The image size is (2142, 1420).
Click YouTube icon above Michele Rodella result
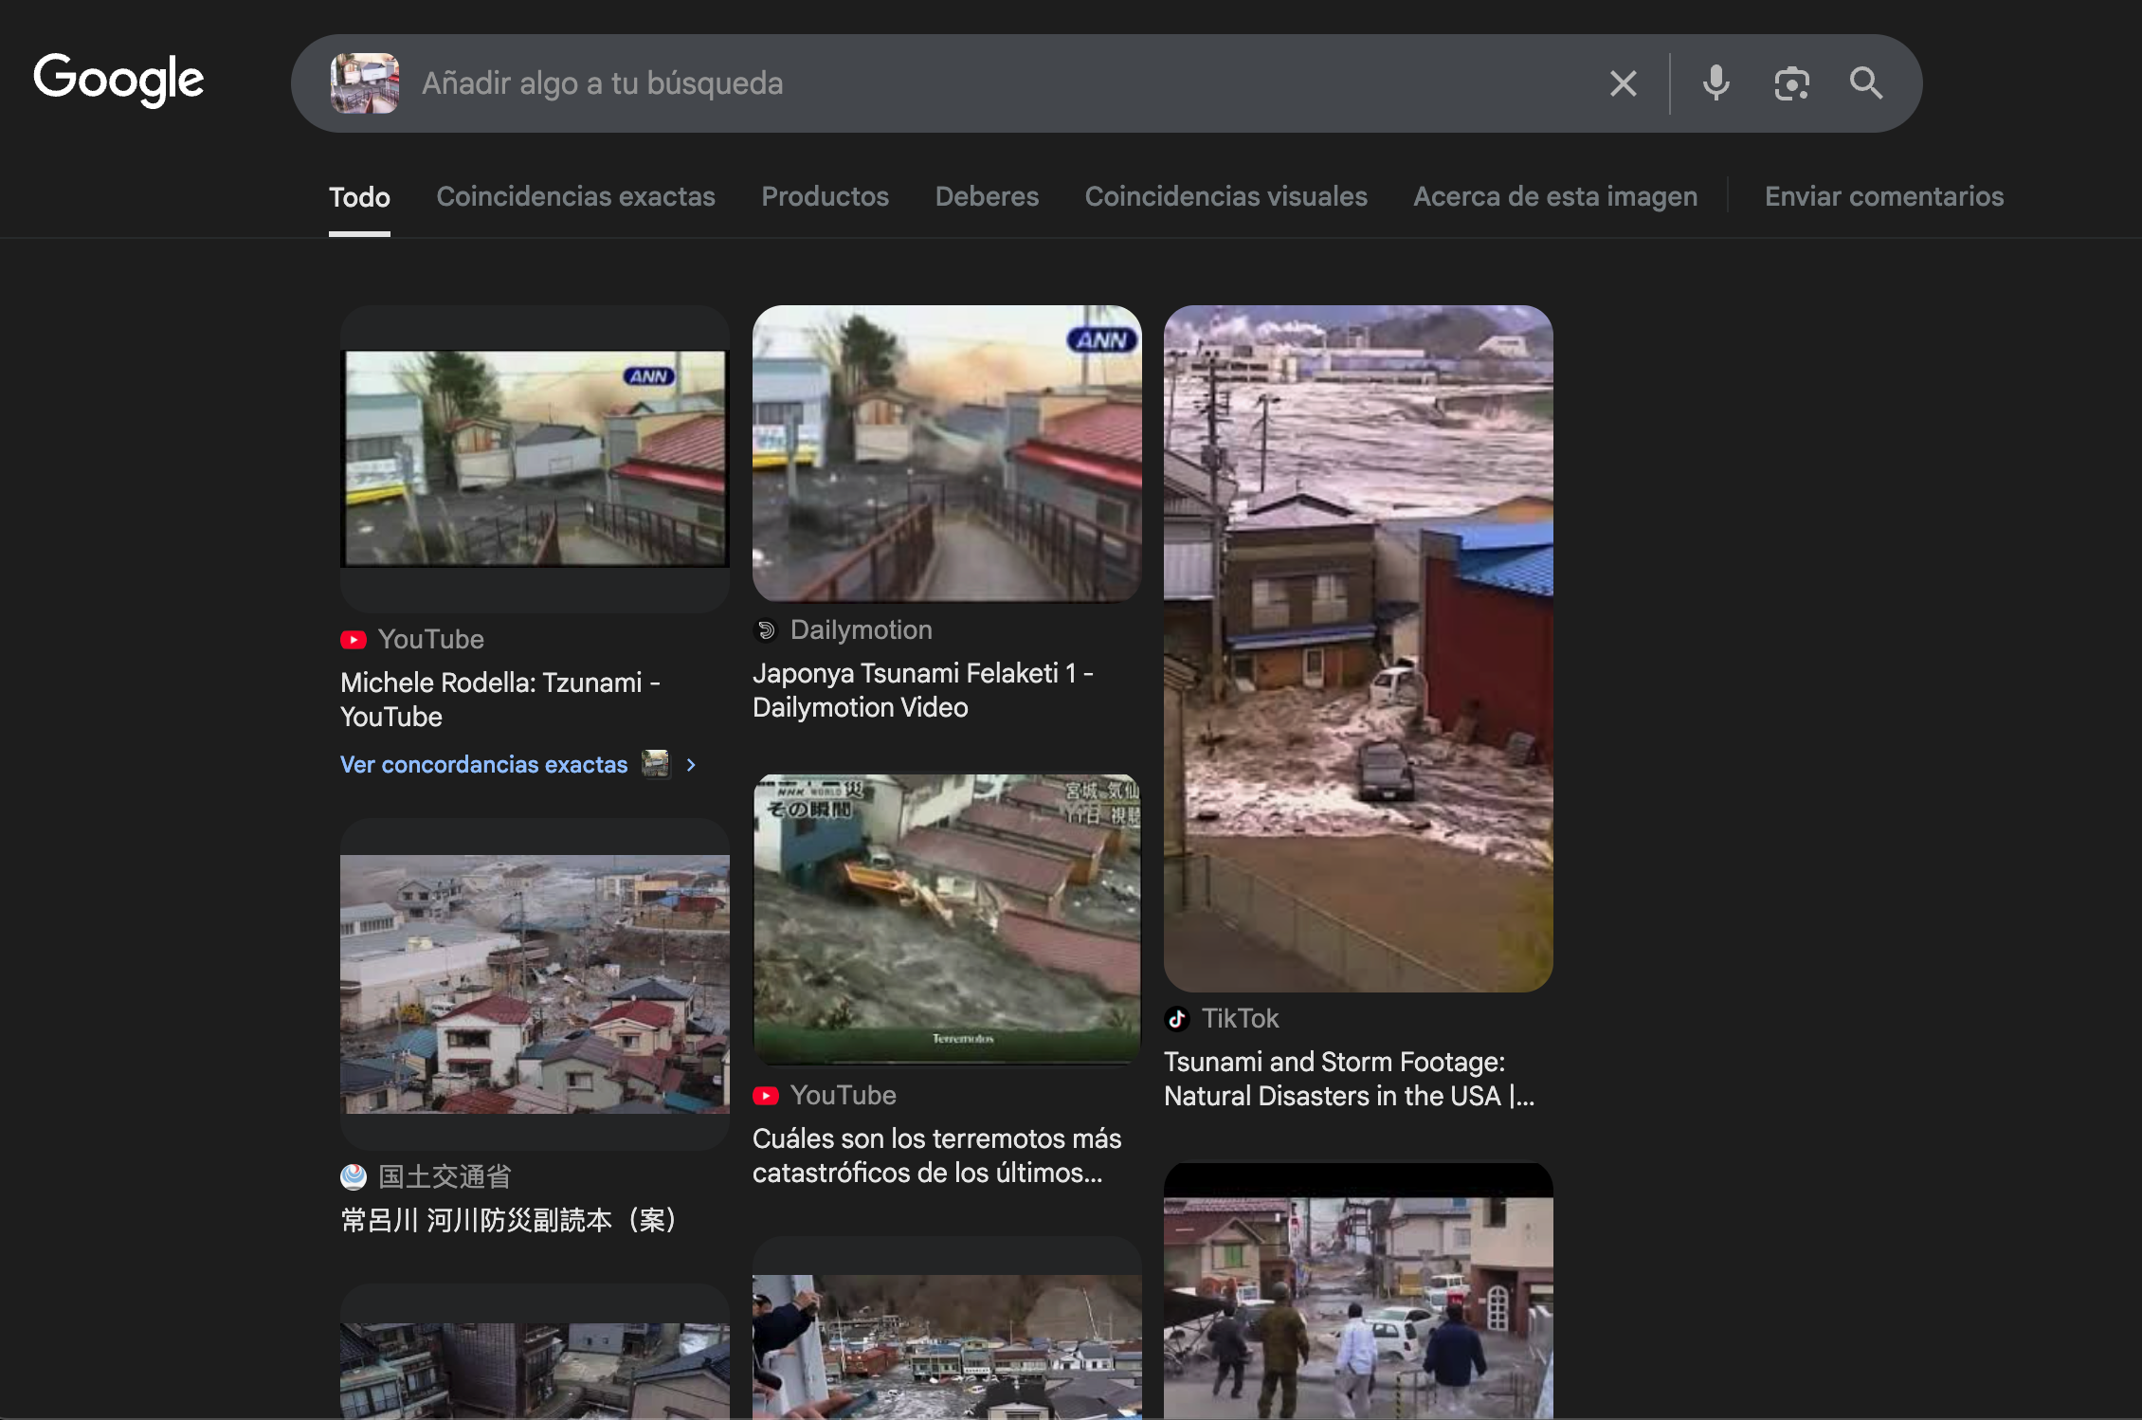click(x=354, y=640)
